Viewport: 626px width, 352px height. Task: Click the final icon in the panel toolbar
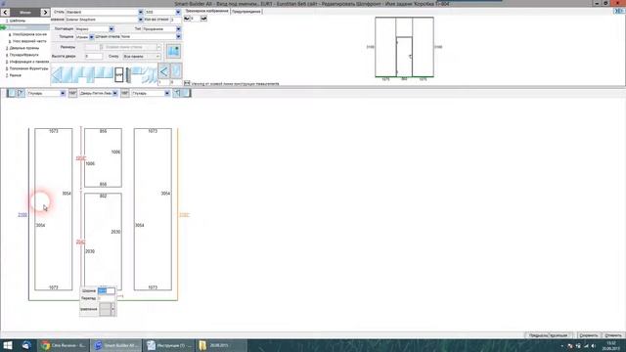pyautogui.click(x=187, y=93)
